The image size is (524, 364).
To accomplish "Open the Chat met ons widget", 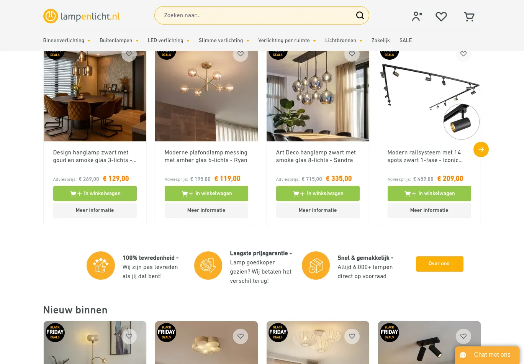I will [x=487, y=355].
